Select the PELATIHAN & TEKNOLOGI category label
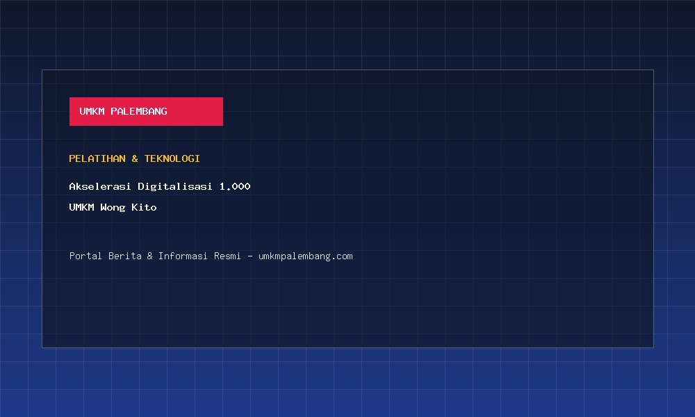Viewport: 695px width, 417px height. click(x=134, y=158)
